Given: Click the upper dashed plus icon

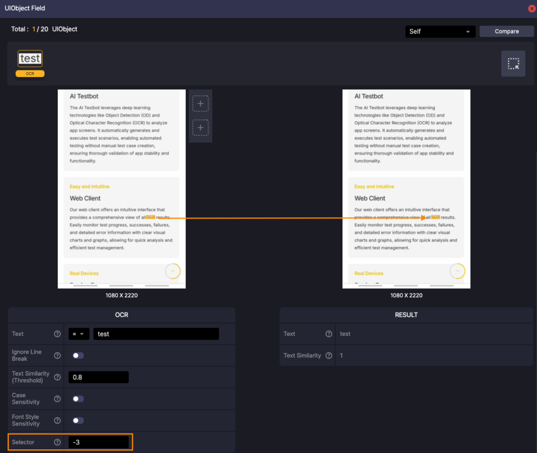Looking at the screenshot, I should [x=200, y=104].
